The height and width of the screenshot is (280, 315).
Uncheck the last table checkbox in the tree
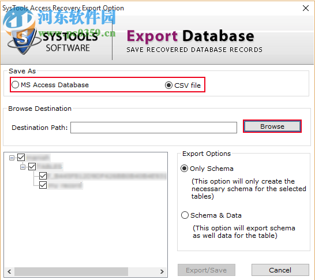(x=43, y=185)
